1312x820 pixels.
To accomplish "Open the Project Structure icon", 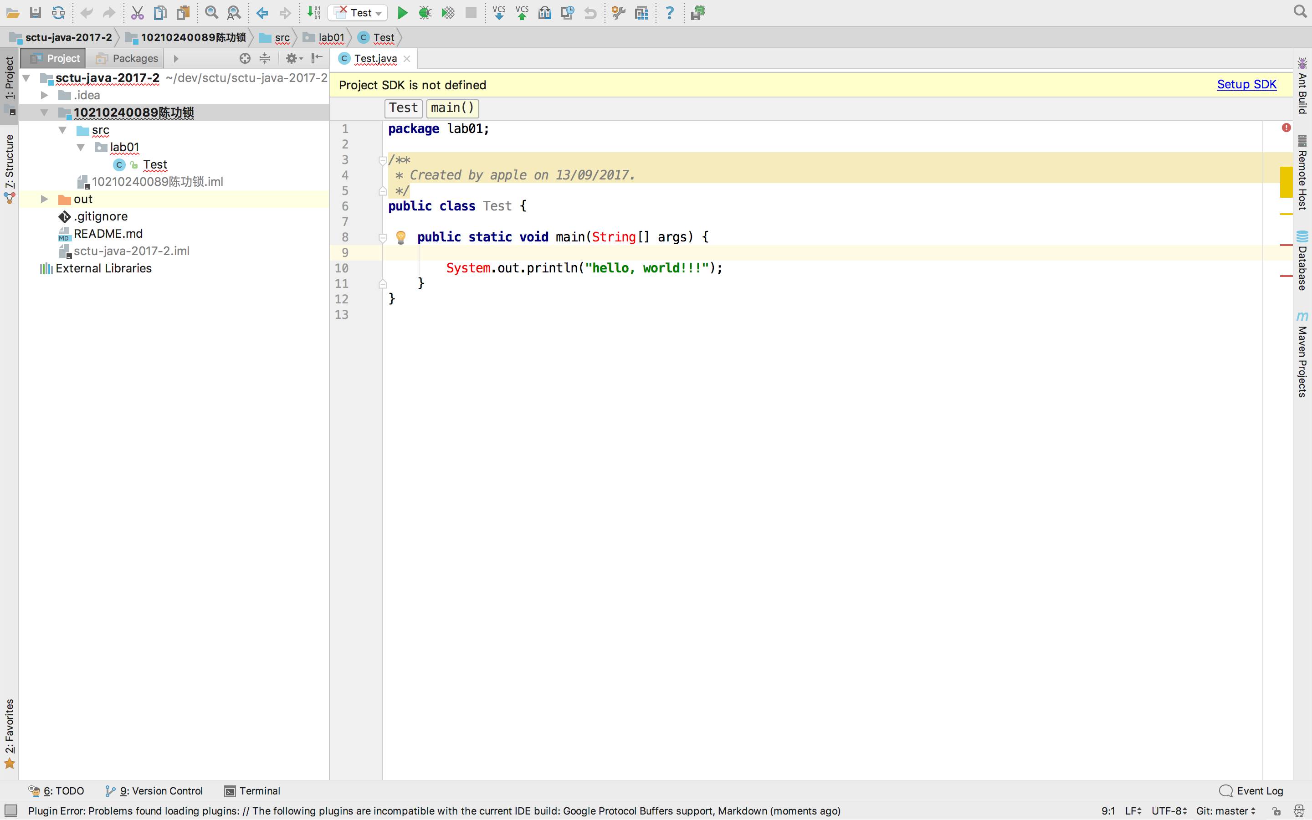I will [x=641, y=13].
